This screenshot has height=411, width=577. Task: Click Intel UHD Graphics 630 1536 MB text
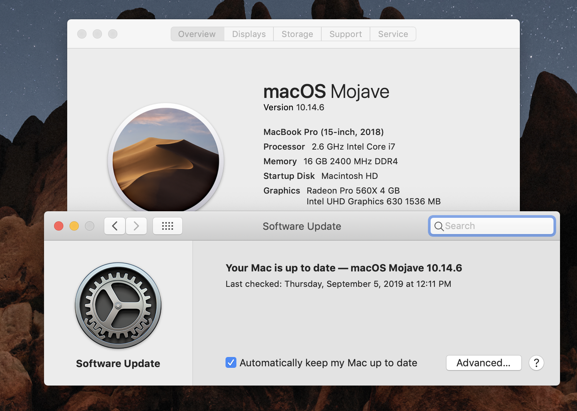click(373, 202)
